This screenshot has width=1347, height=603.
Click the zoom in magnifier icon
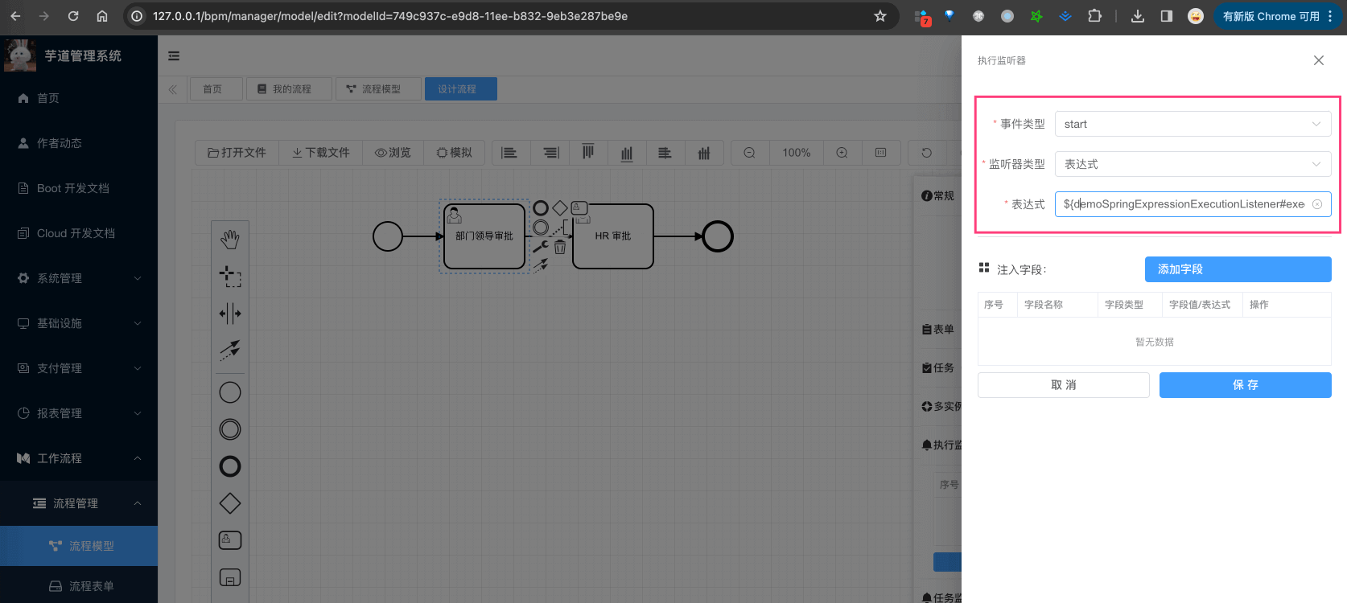pos(842,153)
